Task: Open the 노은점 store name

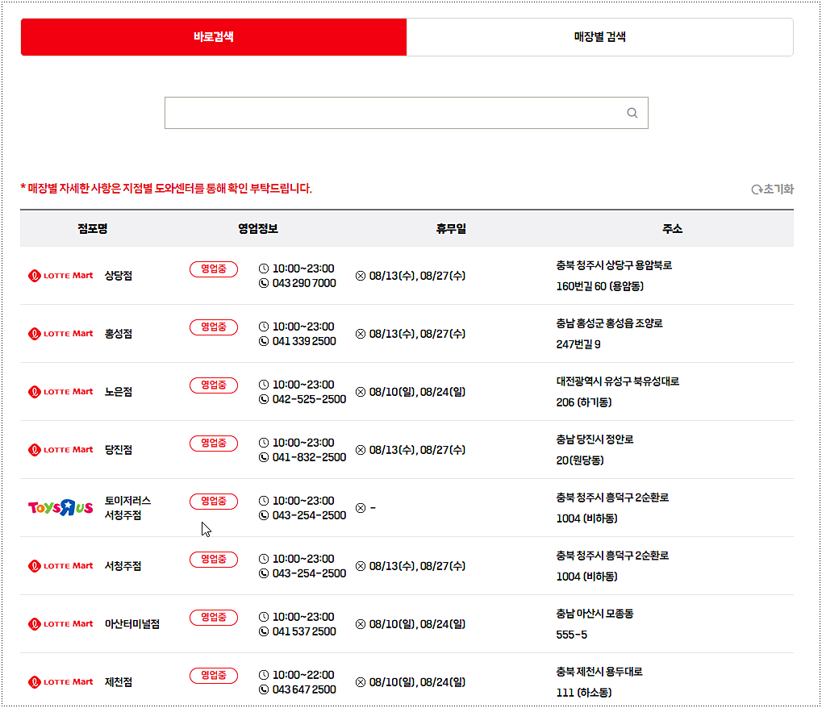Action: 119,392
